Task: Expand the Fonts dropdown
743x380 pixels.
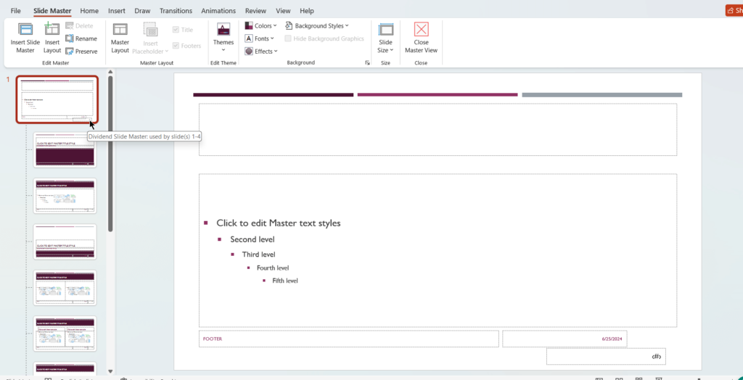Action: click(260, 38)
